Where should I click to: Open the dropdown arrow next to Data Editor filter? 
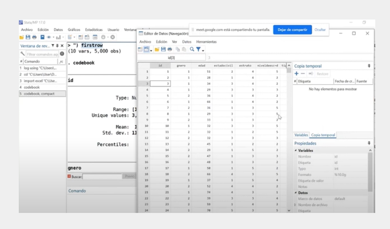[x=203, y=51]
